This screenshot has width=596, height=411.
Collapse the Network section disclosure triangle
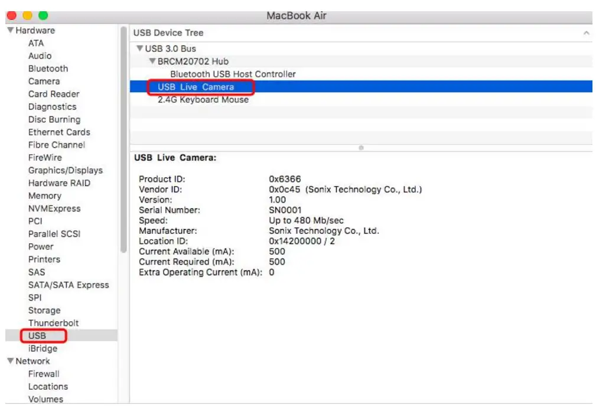pos(10,361)
